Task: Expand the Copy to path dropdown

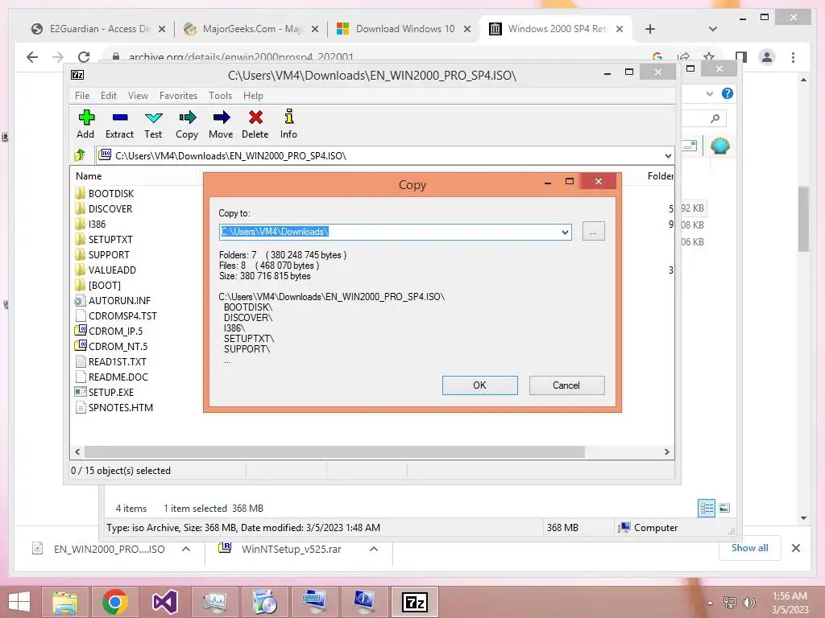Action: tap(565, 232)
